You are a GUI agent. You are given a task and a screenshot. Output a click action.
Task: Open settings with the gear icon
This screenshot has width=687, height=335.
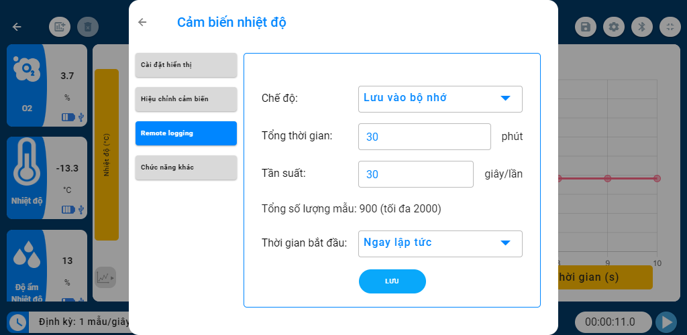coord(613,27)
